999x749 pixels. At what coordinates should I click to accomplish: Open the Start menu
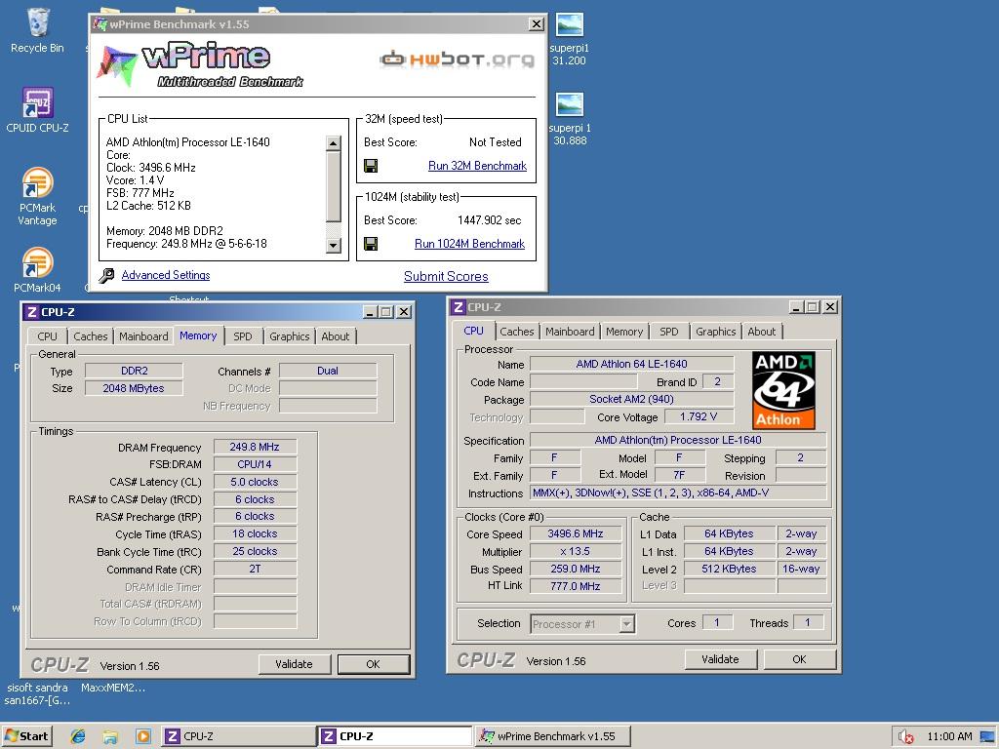pyautogui.click(x=26, y=736)
